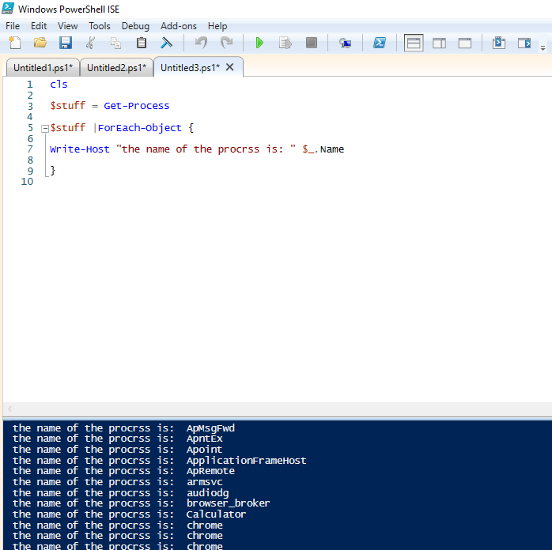This screenshot has height=550, width=552.
Task: Click ApRemote in console output
Action: pyautogui.click(x=210, y=471)
